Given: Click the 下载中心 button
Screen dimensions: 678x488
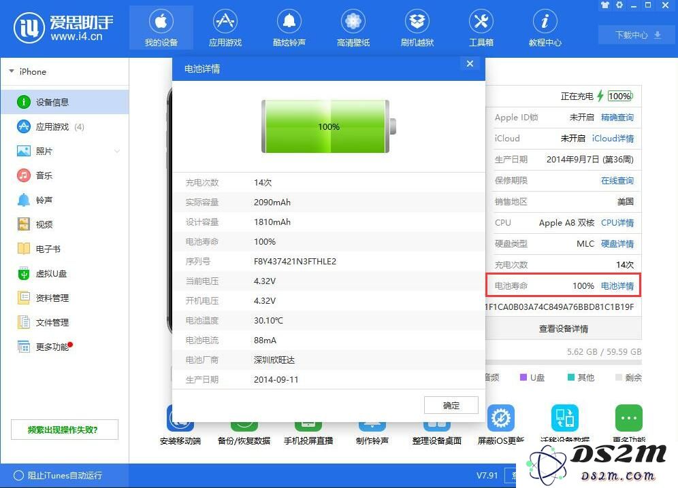Looking at the screenshot, I should click(638, 35).
